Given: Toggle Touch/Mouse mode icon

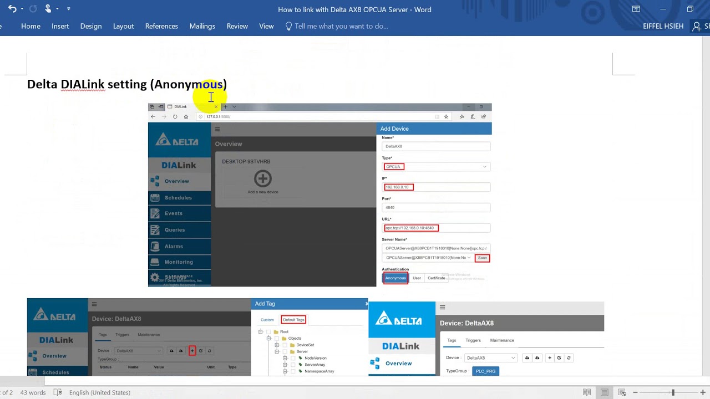Looking at the screenshot, I should [x=48, y=9].
